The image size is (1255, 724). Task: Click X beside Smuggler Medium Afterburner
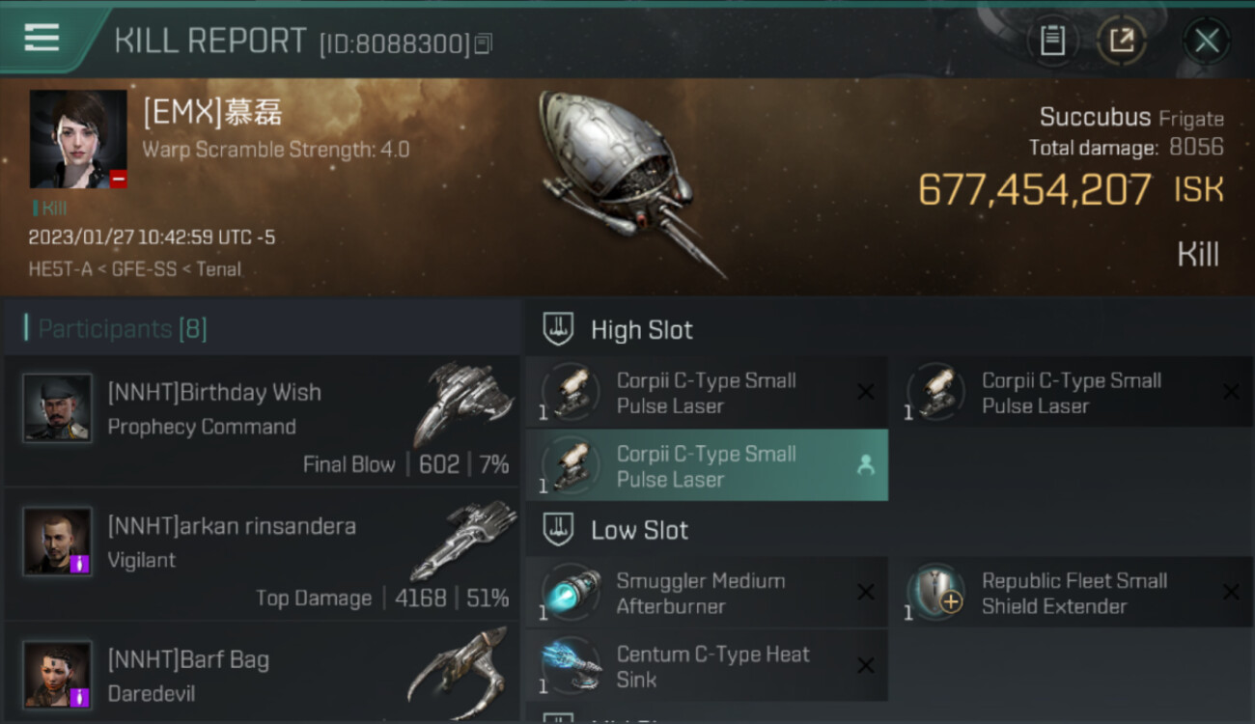866,593
